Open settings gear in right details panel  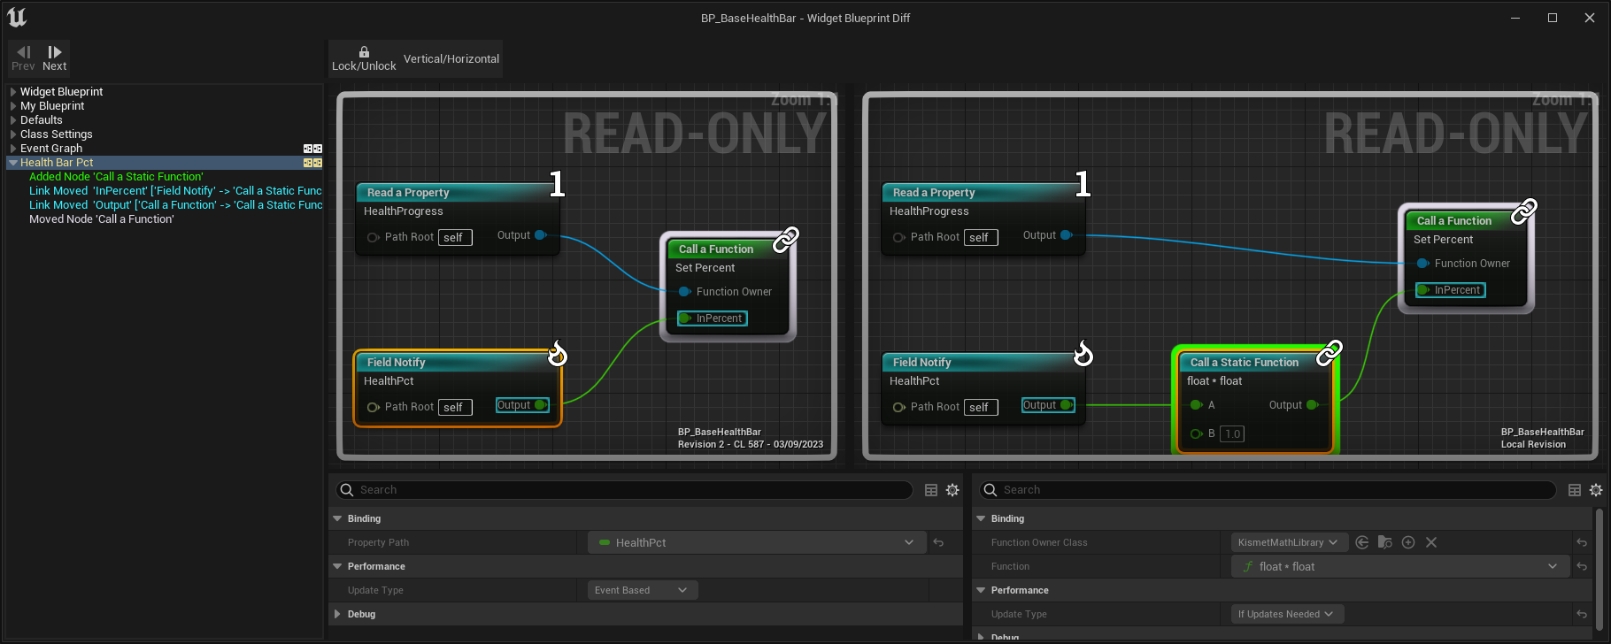point(1596,490)
